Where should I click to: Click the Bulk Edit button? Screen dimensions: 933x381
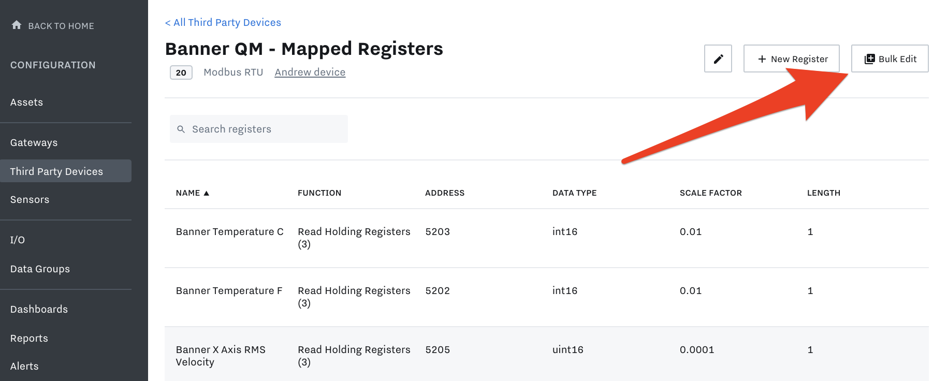890,58
